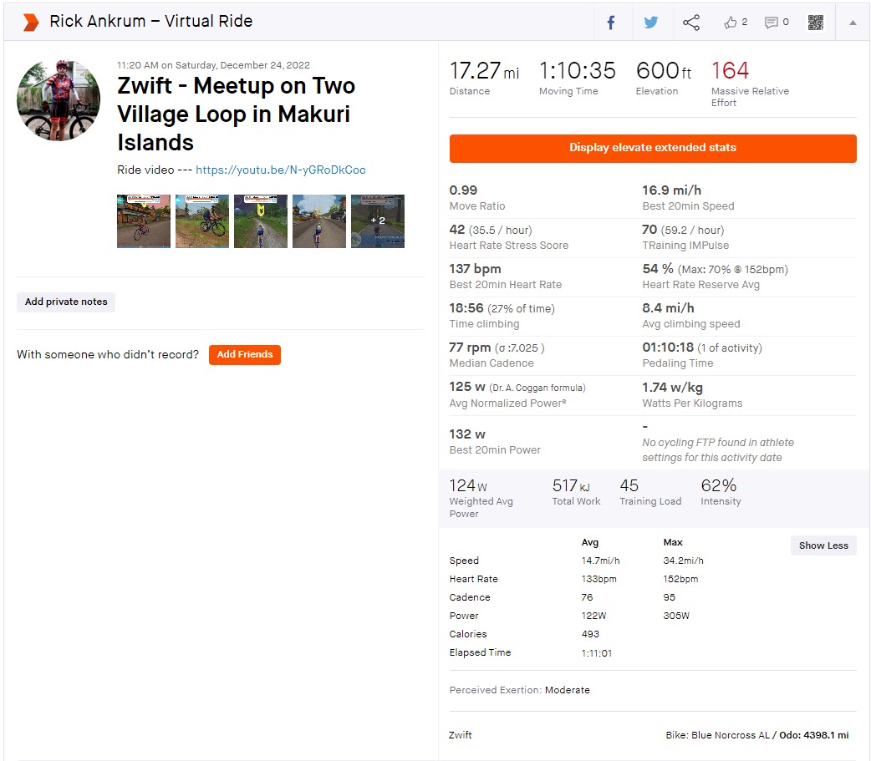Screen dimensions: 871x761
Task: Click the orange Strava chevron logo
Action: tap(30, 23)
